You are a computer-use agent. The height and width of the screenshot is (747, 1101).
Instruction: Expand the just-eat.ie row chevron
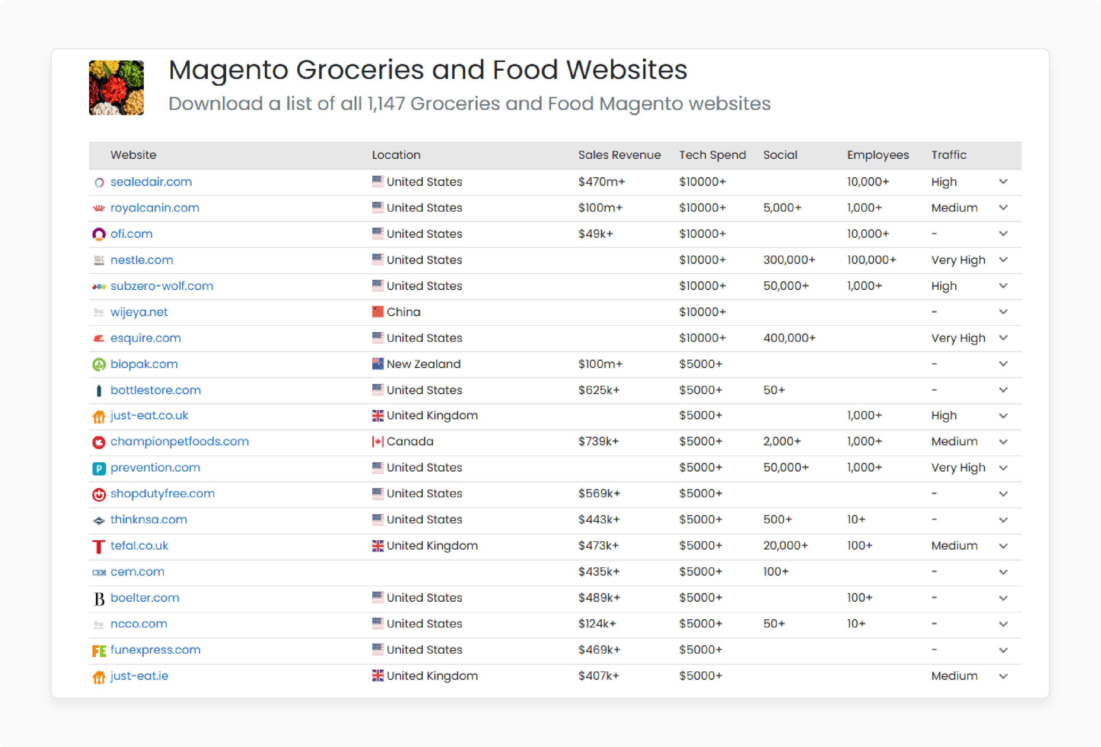(1003, 676)
